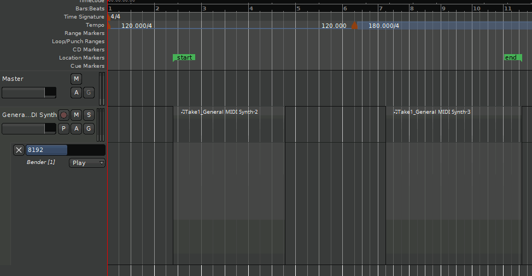Click the Master track G group button

pyautogui.click(x=88, y=92)
